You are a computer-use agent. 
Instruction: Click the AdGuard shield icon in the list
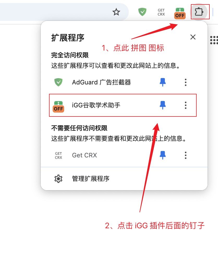[x=58, y=82]
